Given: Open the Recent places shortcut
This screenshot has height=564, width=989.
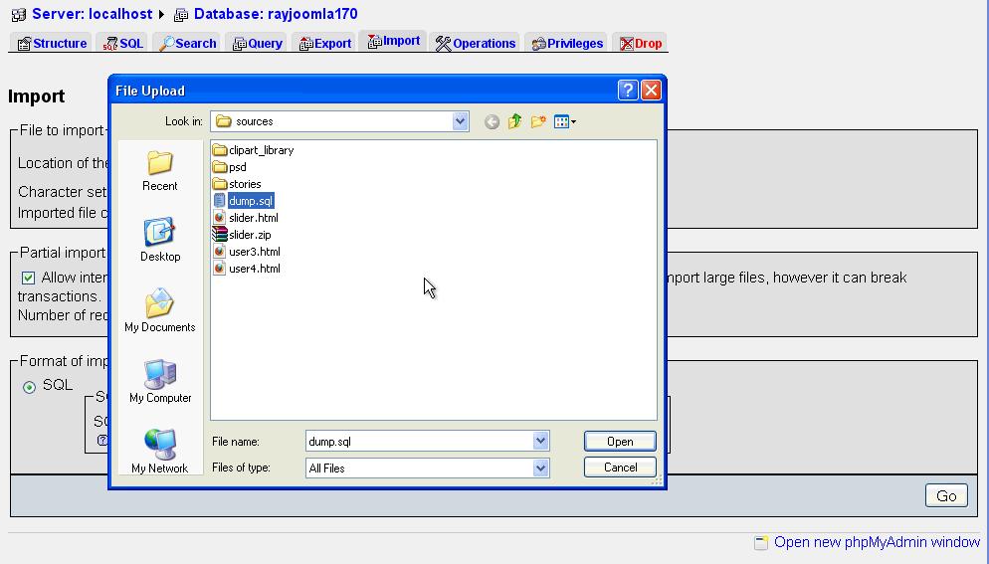Looking at the screenshot, I should (159, 171).
